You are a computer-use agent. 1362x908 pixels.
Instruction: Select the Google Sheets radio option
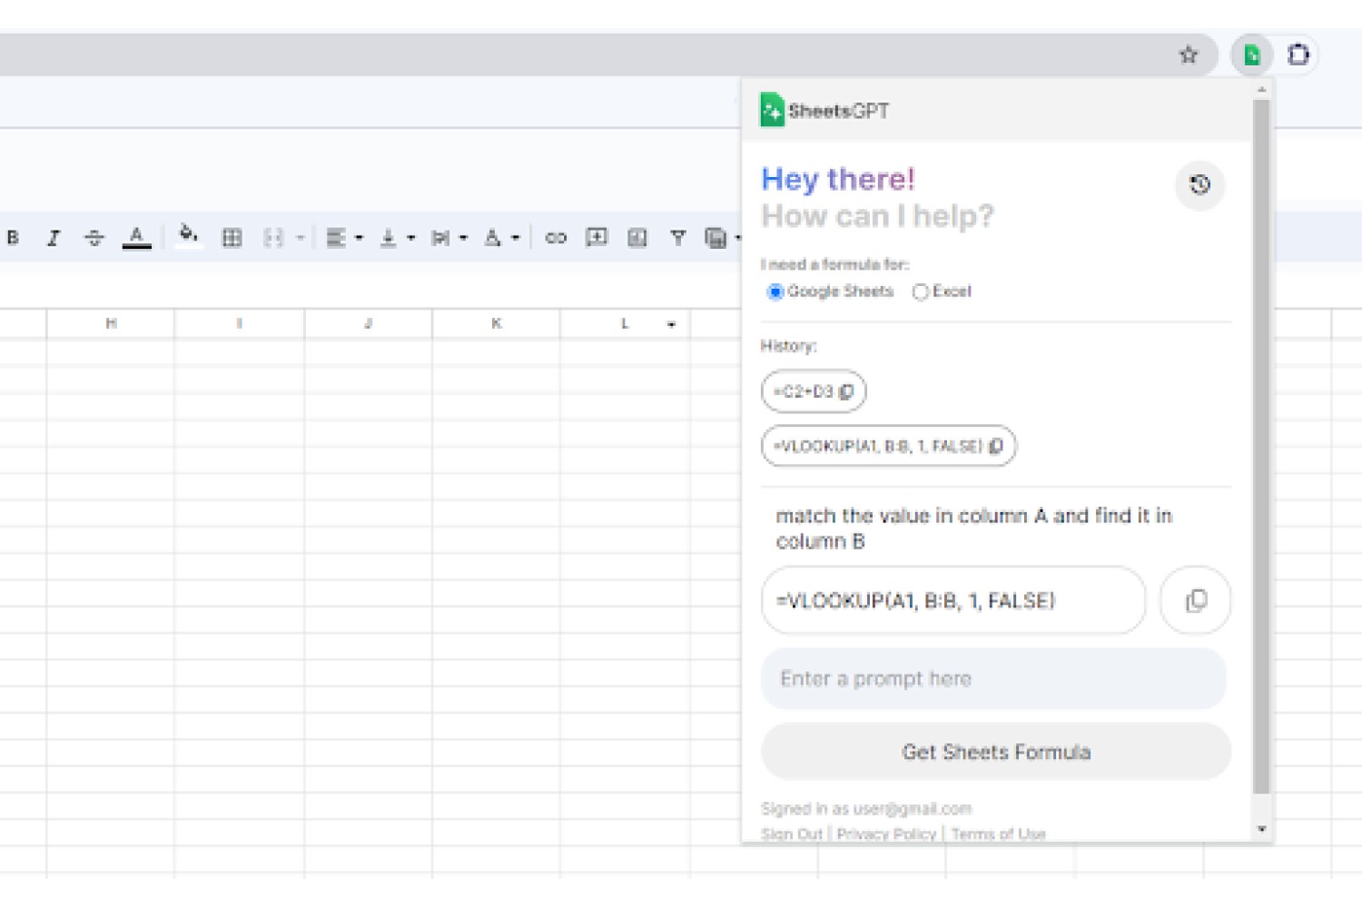[775, 291]
